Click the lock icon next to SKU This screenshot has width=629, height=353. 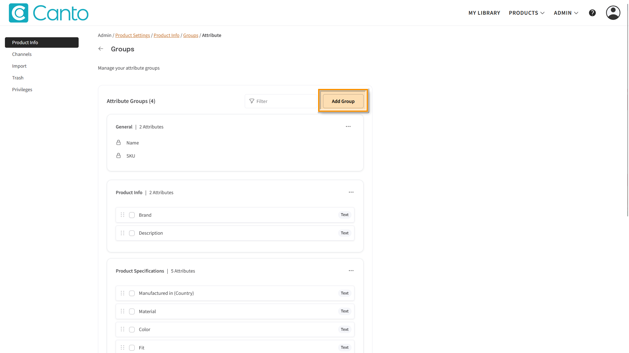pos(119,156)
